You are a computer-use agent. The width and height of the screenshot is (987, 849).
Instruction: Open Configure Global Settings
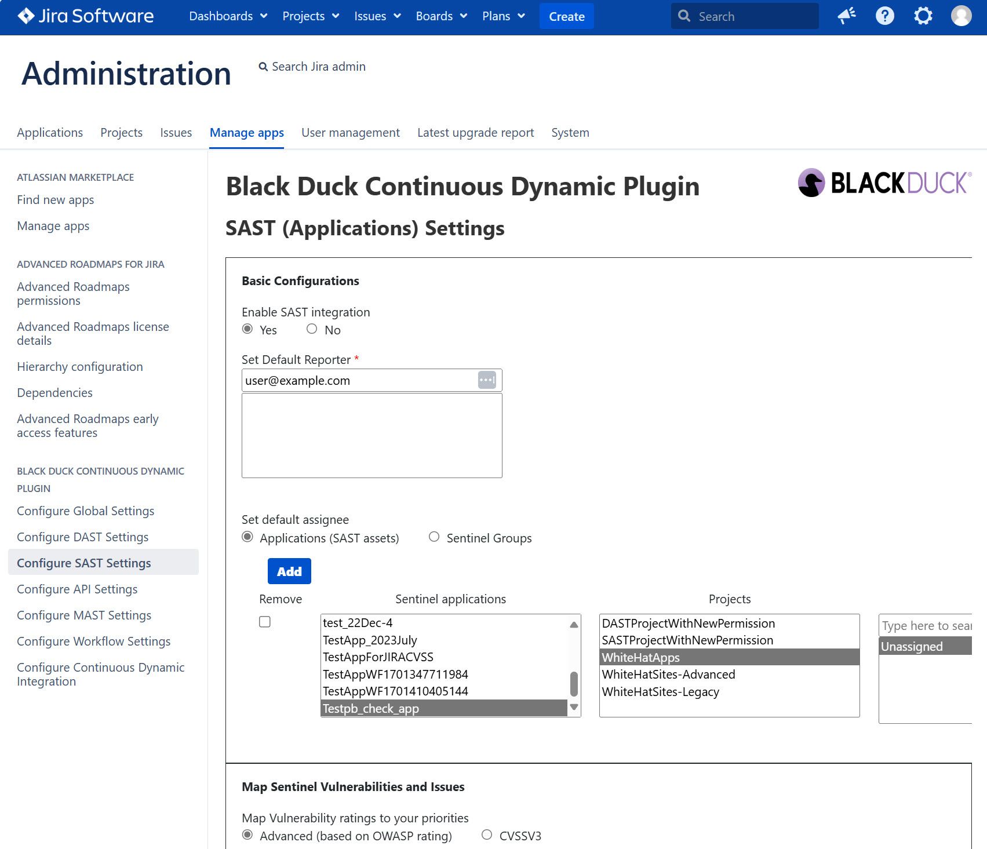pos(85,511)
